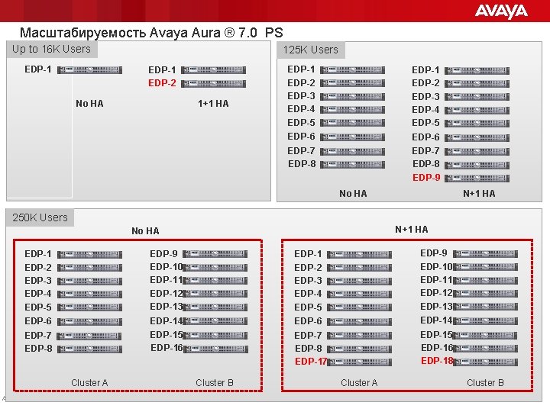Select EDP-6 server in 250K N+1 HA Cluster A
550x412 pixels.
[359, 321]
